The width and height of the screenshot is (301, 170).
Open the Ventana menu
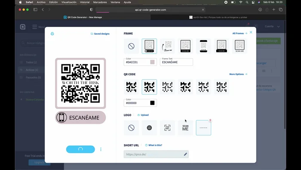point(115,2)
